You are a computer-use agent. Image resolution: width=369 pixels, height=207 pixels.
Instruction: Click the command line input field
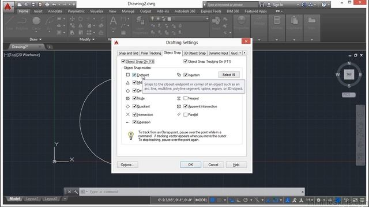click(x=192, y=191)
